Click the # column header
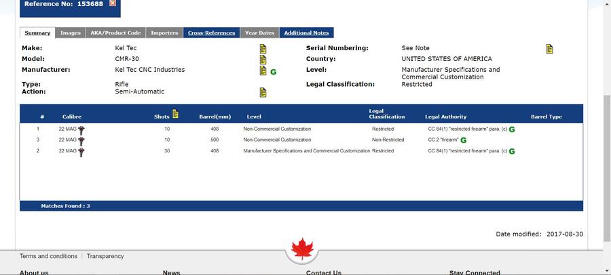This screenshot has width=611, height=275. [x=42, y=117]
